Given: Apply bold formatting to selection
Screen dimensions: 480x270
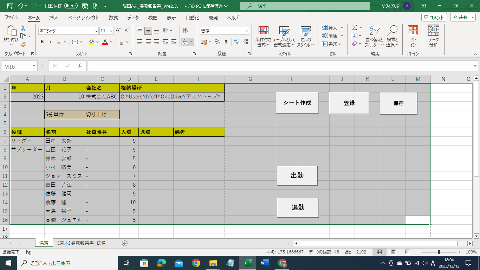Looking at the screenshot, I should (x=42, y=42).
